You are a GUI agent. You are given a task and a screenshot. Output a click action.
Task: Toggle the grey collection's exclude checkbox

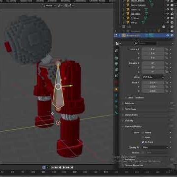coord(163,27)
